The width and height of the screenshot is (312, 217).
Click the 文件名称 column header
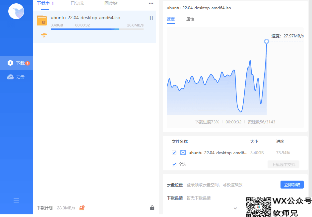180,142
